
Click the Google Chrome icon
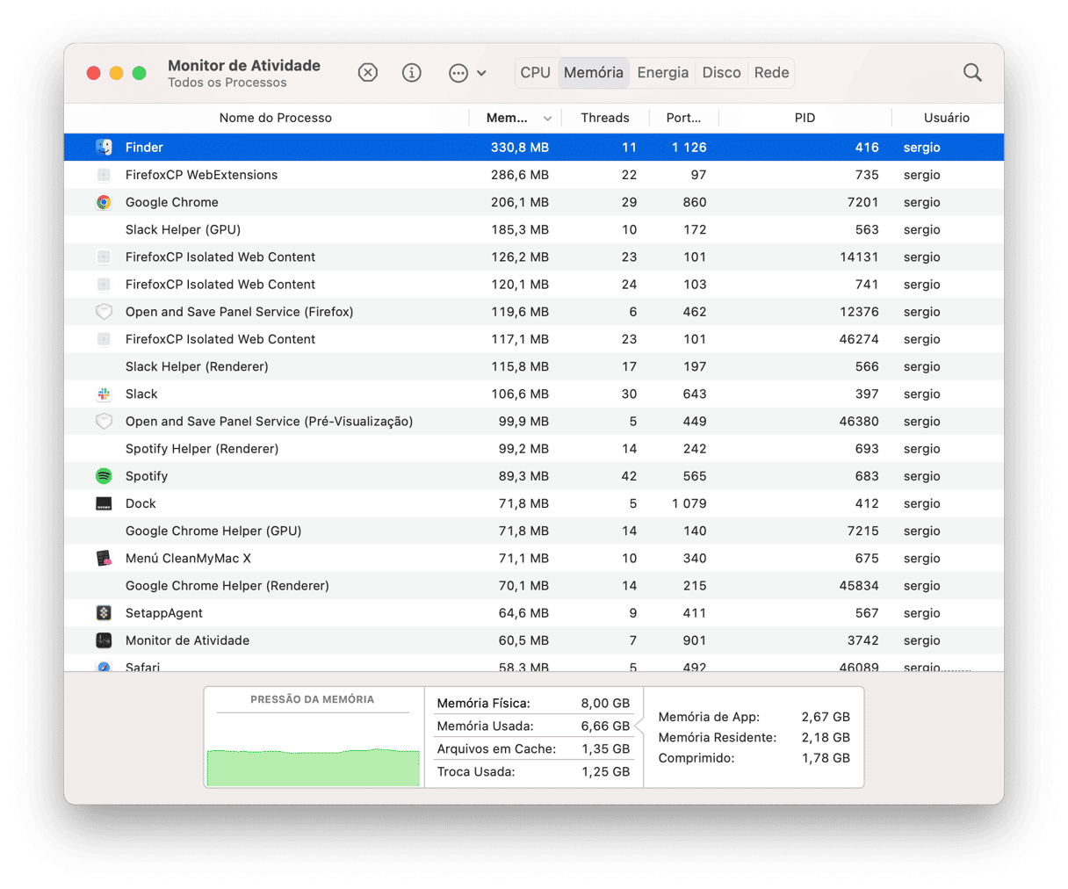pyautogui.click(x=104, y=202)
